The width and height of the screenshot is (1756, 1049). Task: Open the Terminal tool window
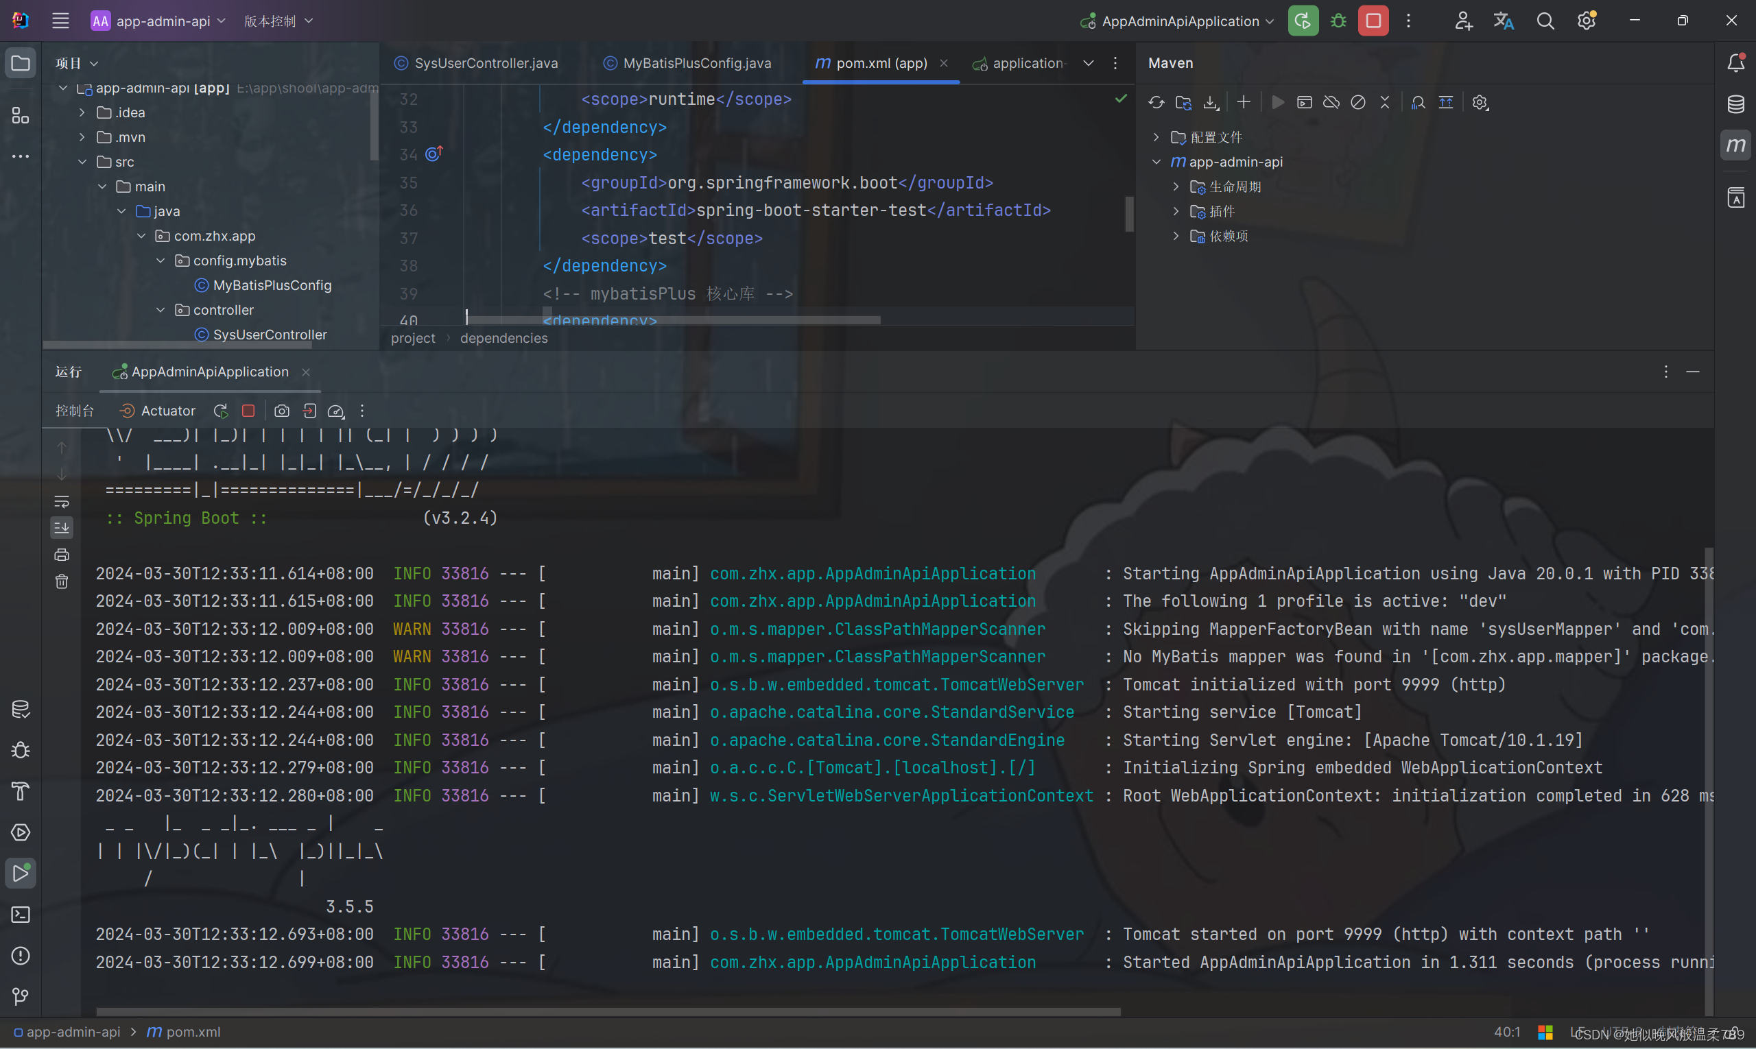(x=21, y=915)
